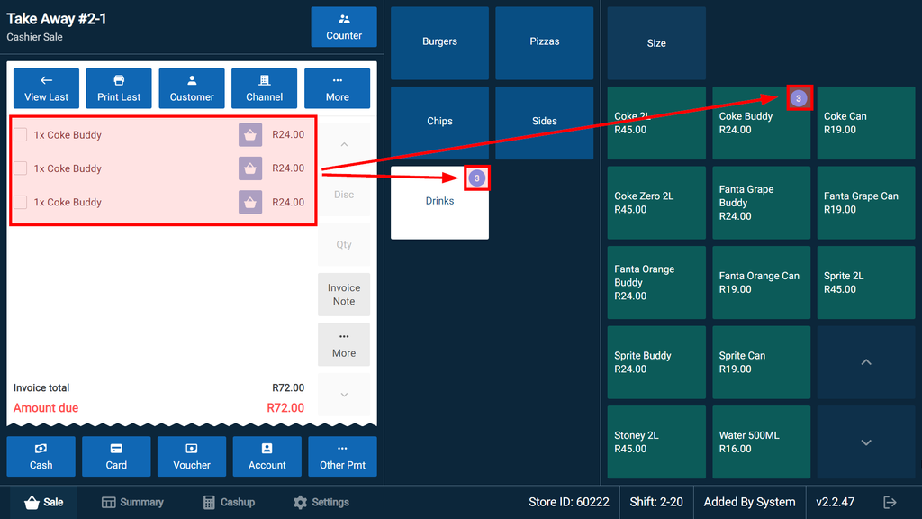Add Fanta Grape Can to order
Image resolution: width=922 pixels, height=519 pixels.
coord(866,203)
